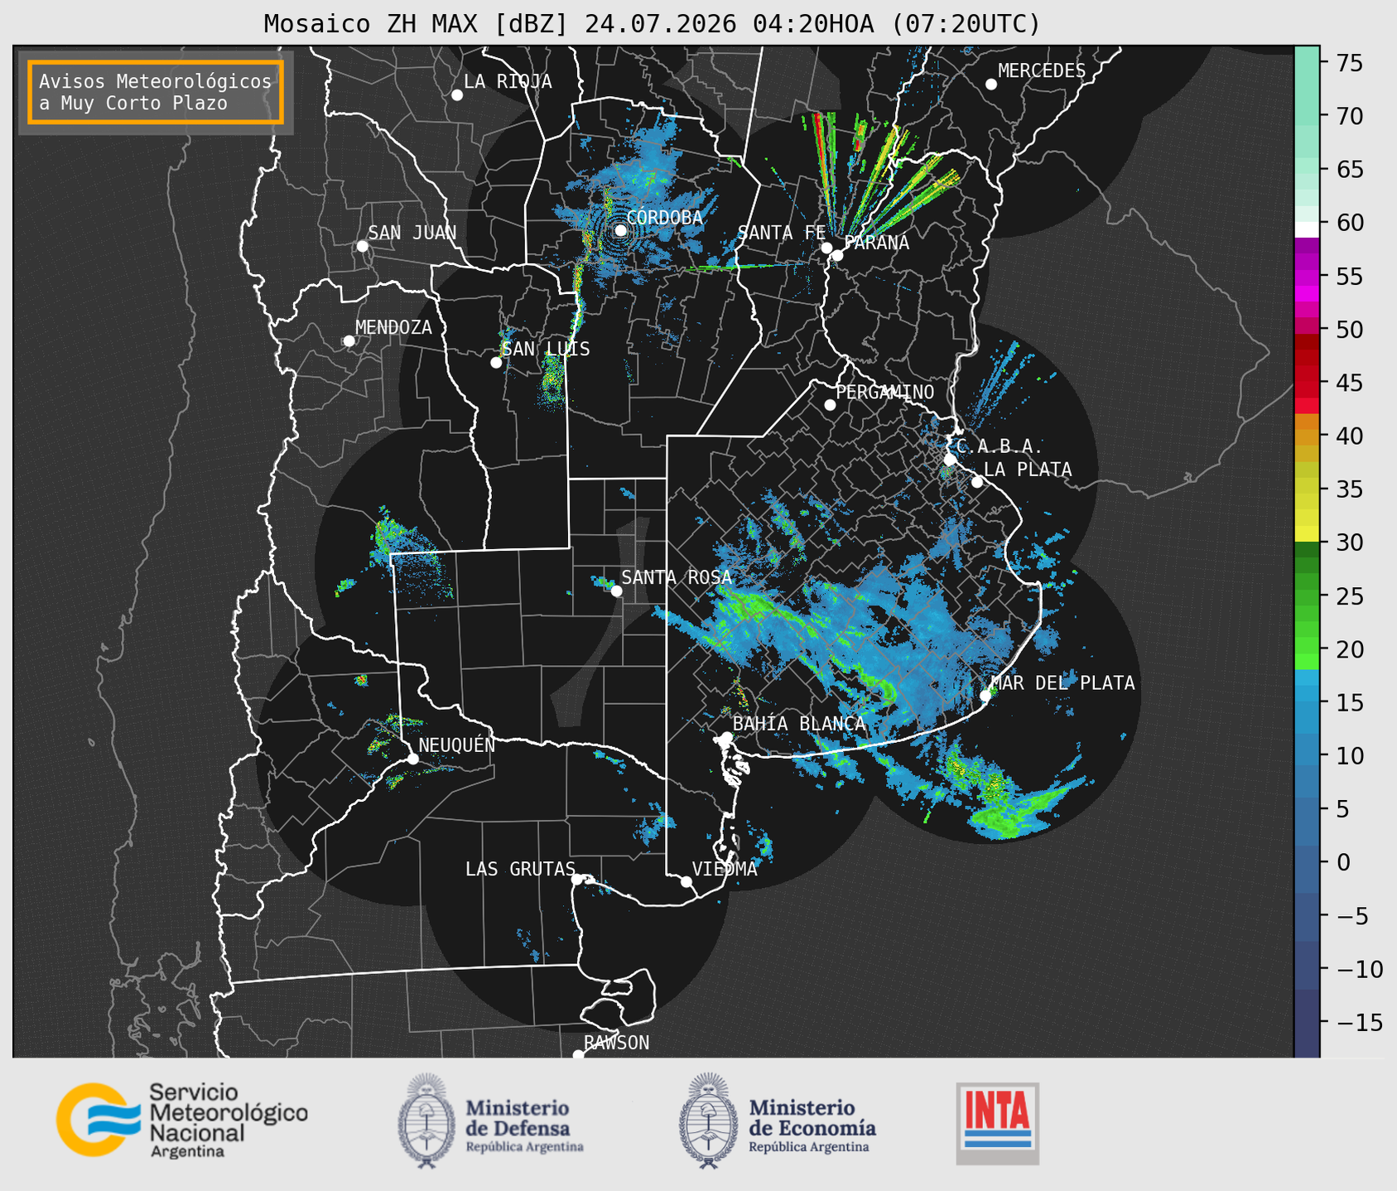Click the Bahía Blanca city marker
The height and width of the screenshot is (1191, 1397).
[726, 737]
